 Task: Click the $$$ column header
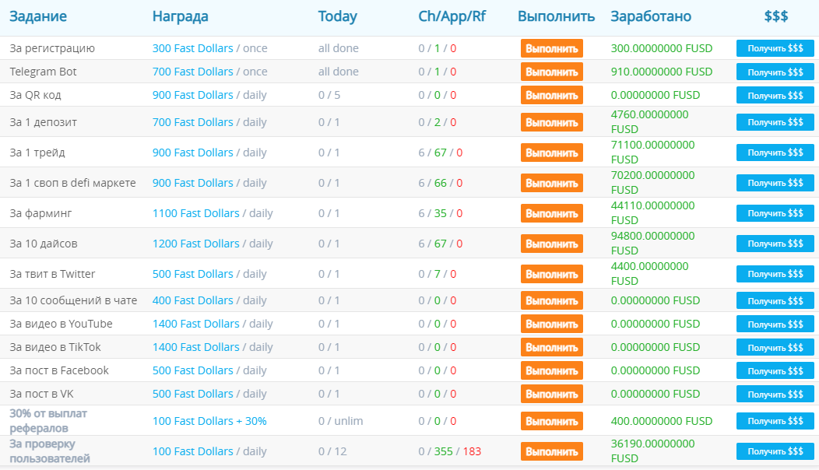[776, 16]
